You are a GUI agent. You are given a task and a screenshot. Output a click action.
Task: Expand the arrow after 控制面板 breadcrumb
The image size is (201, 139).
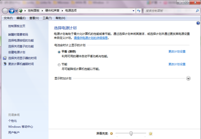coord(42,11)
